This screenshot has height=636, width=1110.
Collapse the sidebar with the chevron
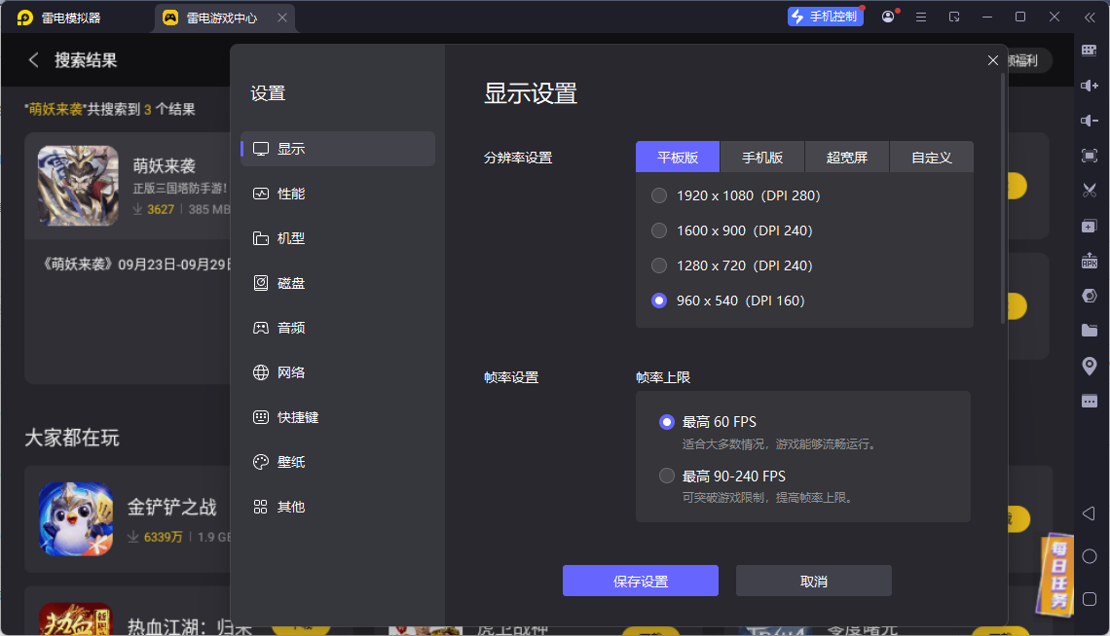tap(1089, 16)
